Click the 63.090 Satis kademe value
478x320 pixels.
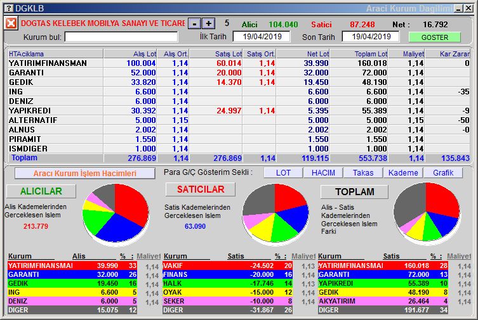pyautogui.click(x=195, y=226)
